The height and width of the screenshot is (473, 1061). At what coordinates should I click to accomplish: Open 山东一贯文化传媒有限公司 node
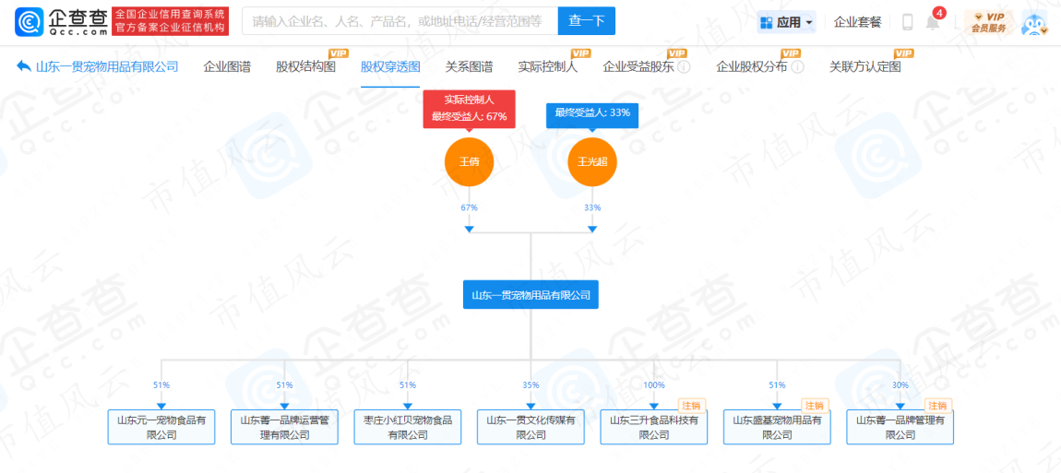(530, 427)
